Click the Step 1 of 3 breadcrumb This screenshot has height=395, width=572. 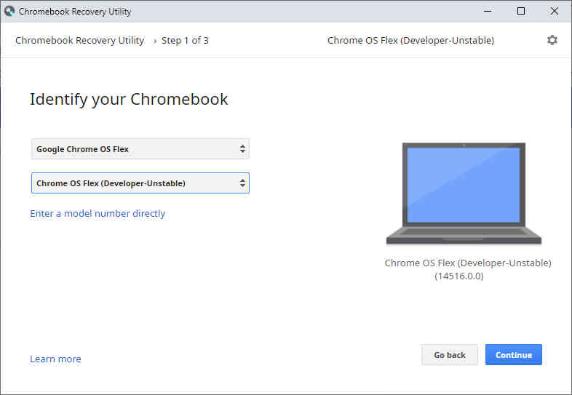185,41
